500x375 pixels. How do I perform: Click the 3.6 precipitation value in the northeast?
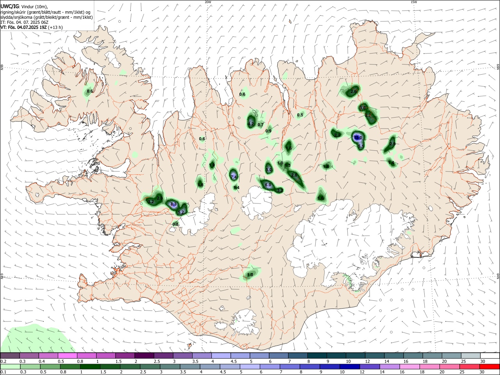point(362,108)
